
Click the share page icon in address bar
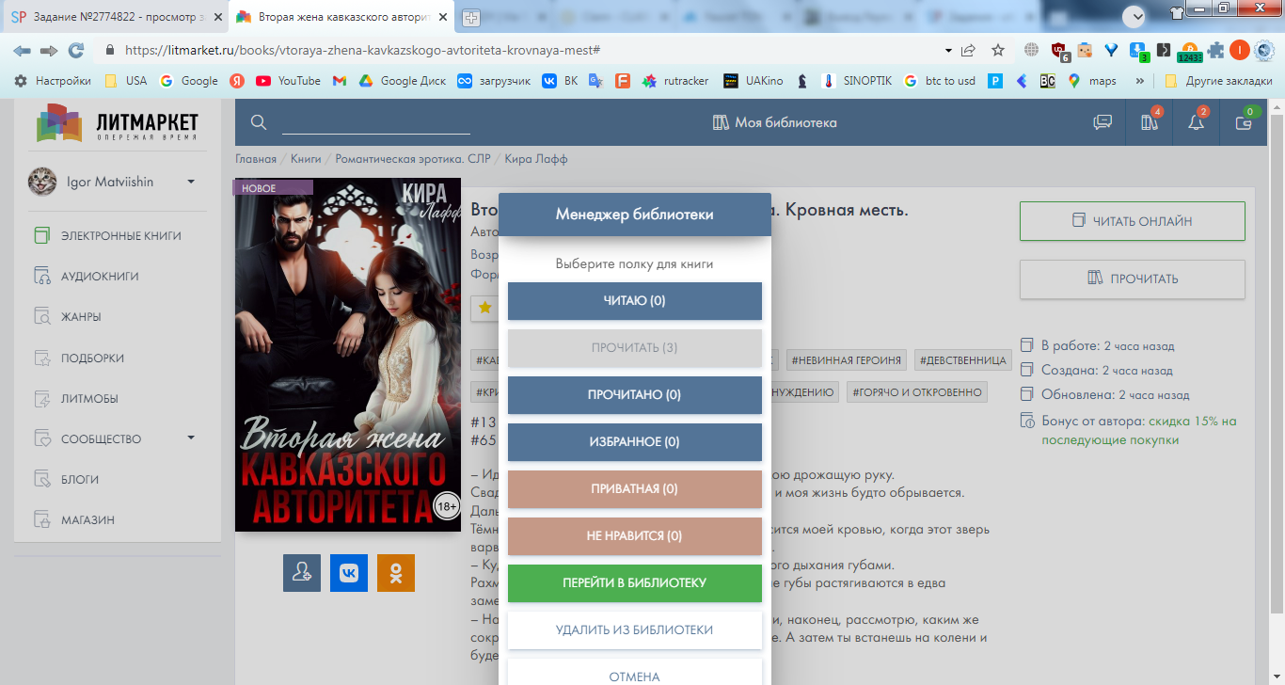[968, 50]
